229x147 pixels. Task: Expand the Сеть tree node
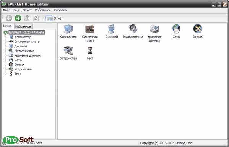click(x=6, y=60)
